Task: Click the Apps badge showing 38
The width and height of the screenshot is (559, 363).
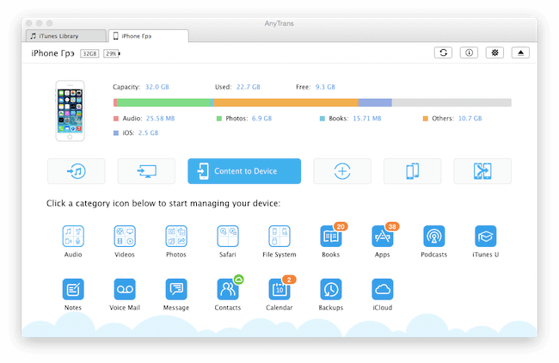Action: point(392,226)
